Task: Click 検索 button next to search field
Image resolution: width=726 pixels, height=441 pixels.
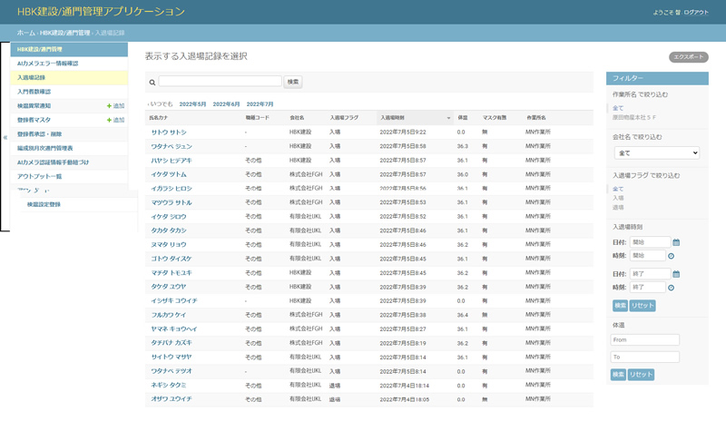Action: click(293, 82)
